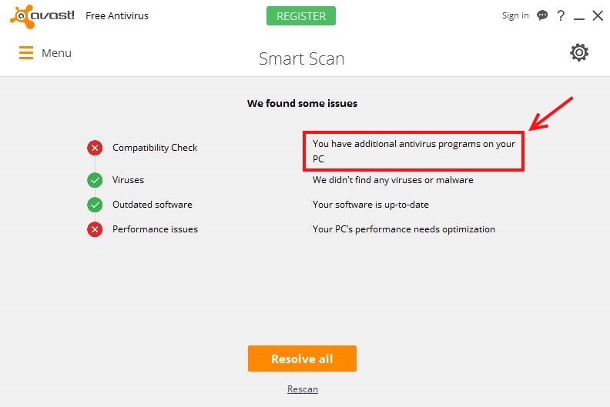Click the Resolve all button
The height and width of the screenshot is (407, 610).
302,359
